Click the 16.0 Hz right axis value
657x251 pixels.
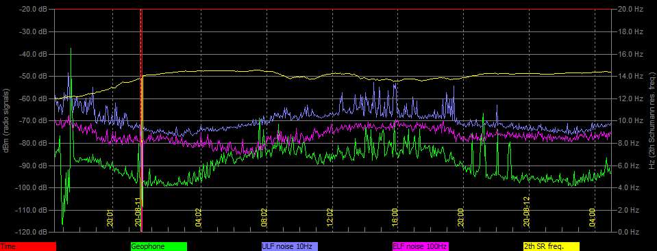coord(630,54)
